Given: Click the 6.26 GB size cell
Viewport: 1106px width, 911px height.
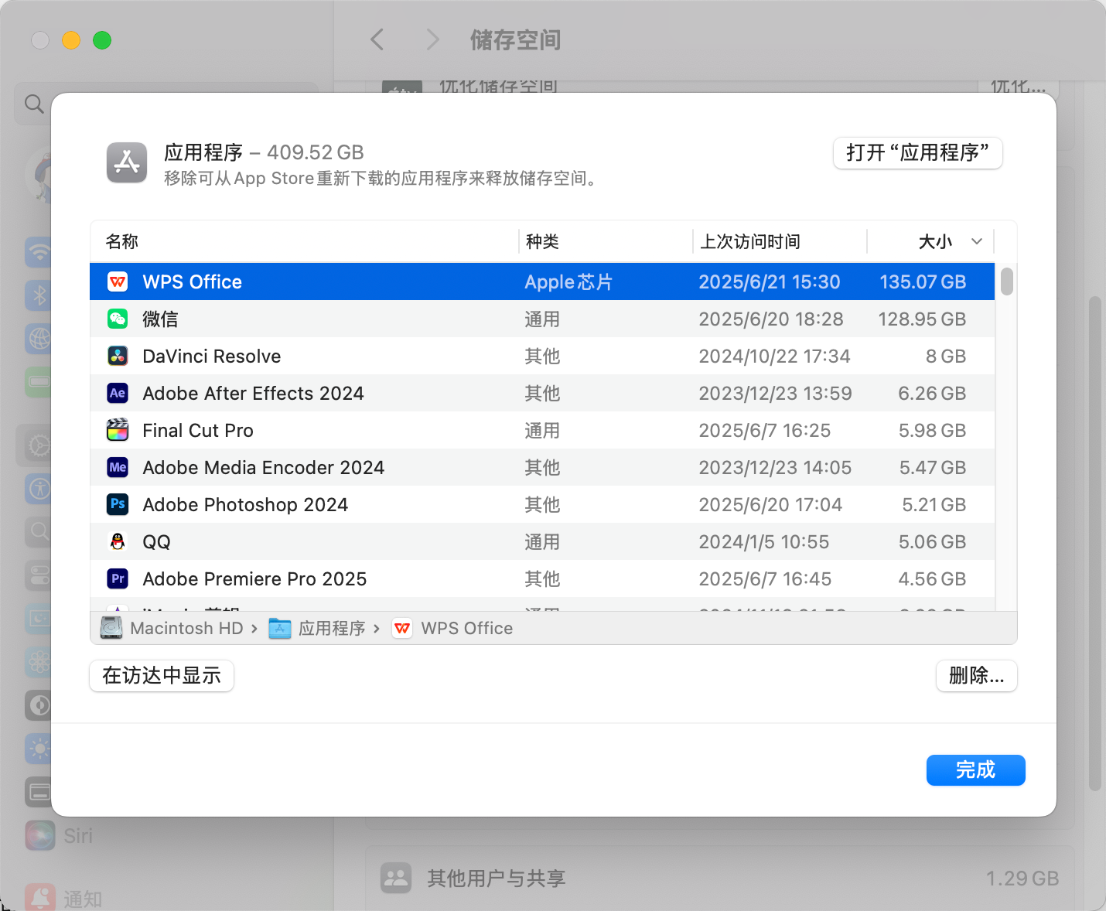Looking at the screenshot, I should click(x=932, y=393).
